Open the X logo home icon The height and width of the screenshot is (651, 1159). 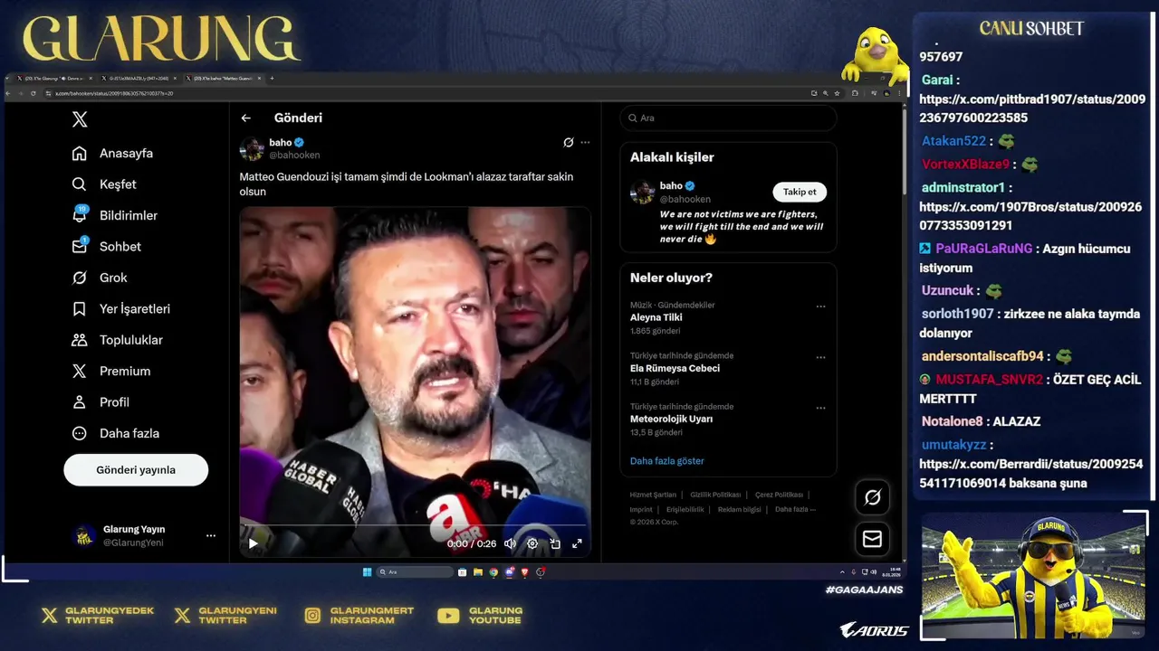click(80, 119)
